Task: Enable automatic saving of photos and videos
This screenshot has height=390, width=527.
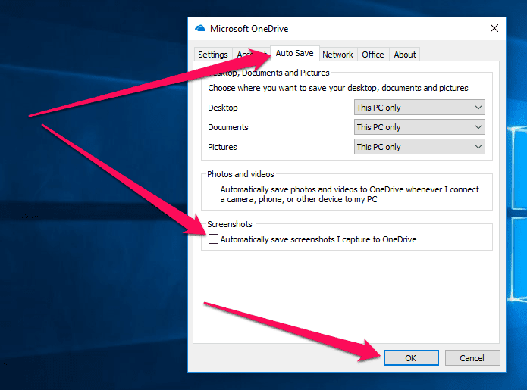Action: (213, 194)
